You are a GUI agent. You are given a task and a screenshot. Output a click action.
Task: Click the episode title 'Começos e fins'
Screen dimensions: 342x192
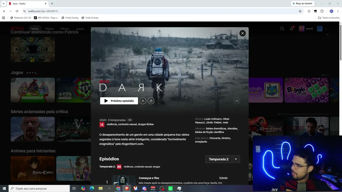[x=149, y=178]
